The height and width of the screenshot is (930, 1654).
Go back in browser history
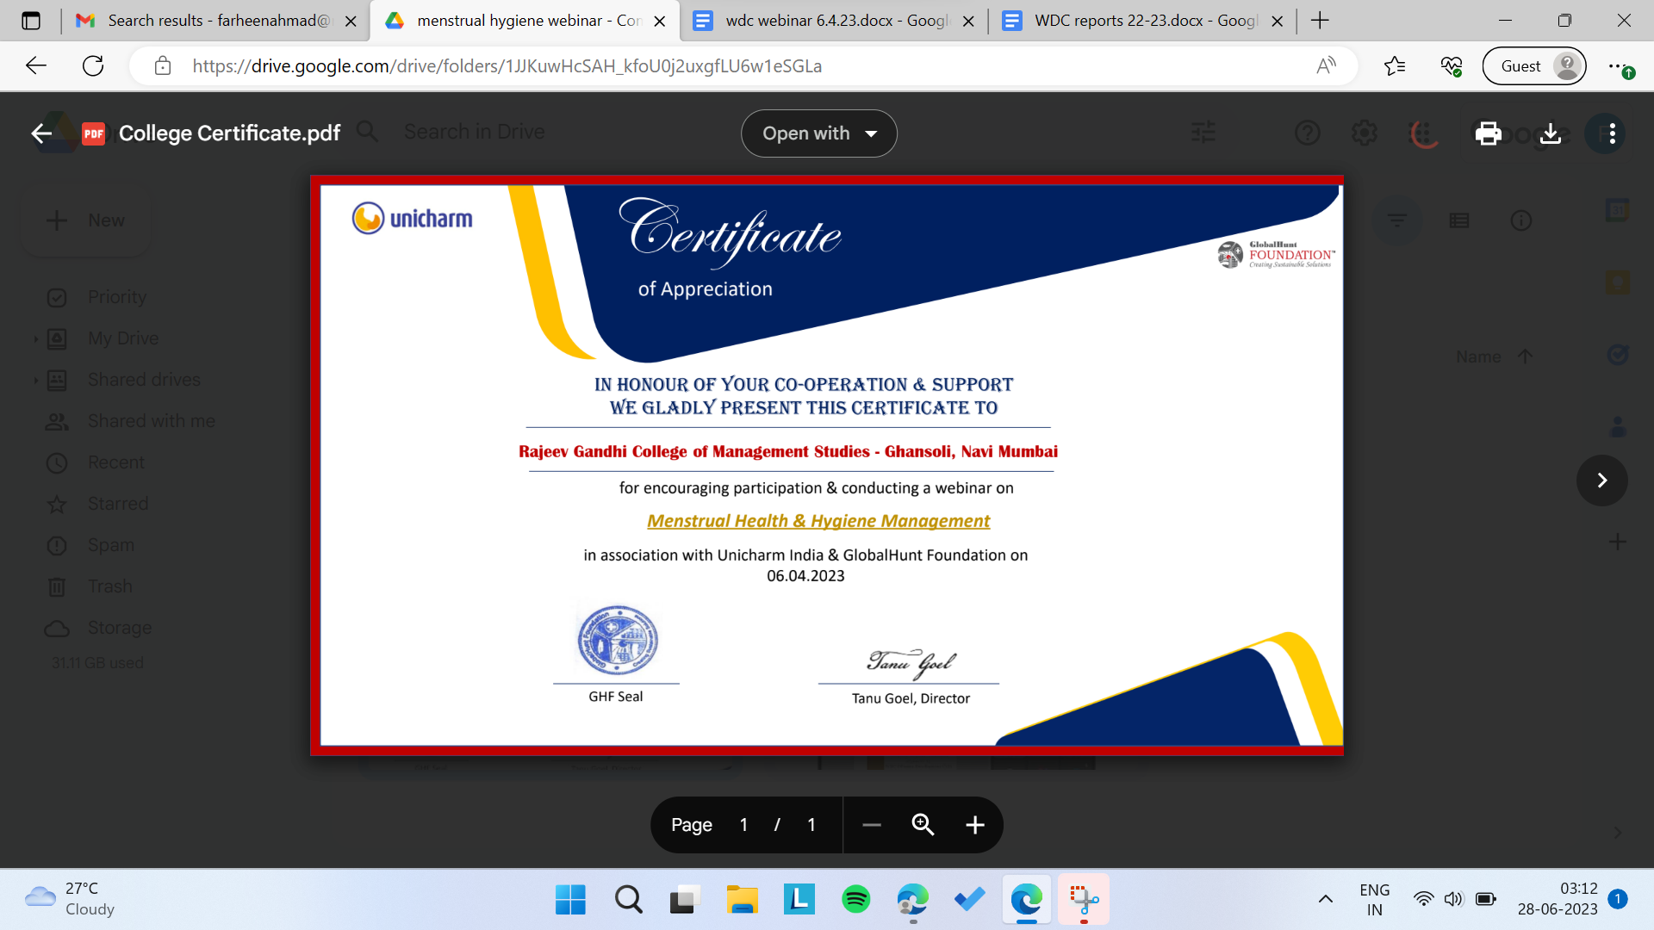36,65
